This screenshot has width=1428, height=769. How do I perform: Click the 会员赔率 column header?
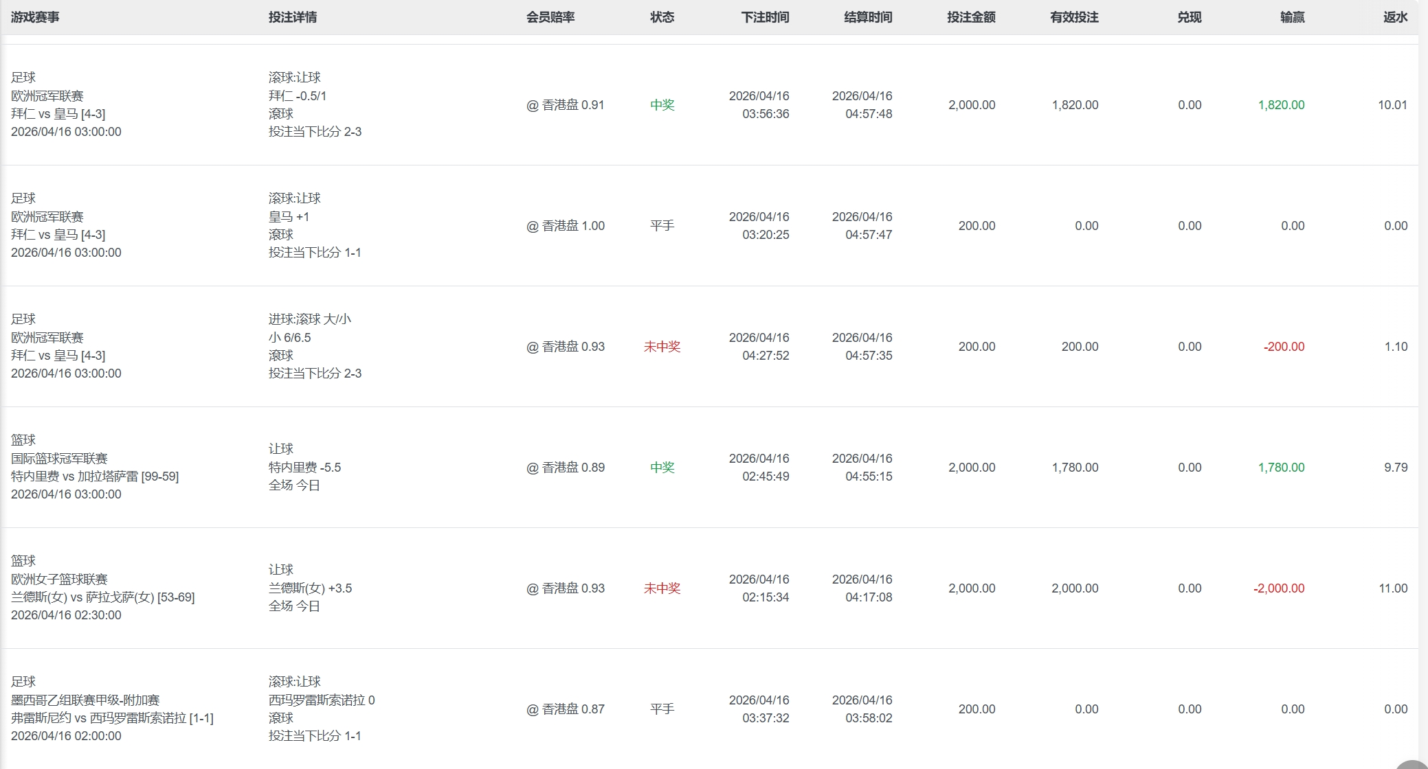click(x=550, y=17)
